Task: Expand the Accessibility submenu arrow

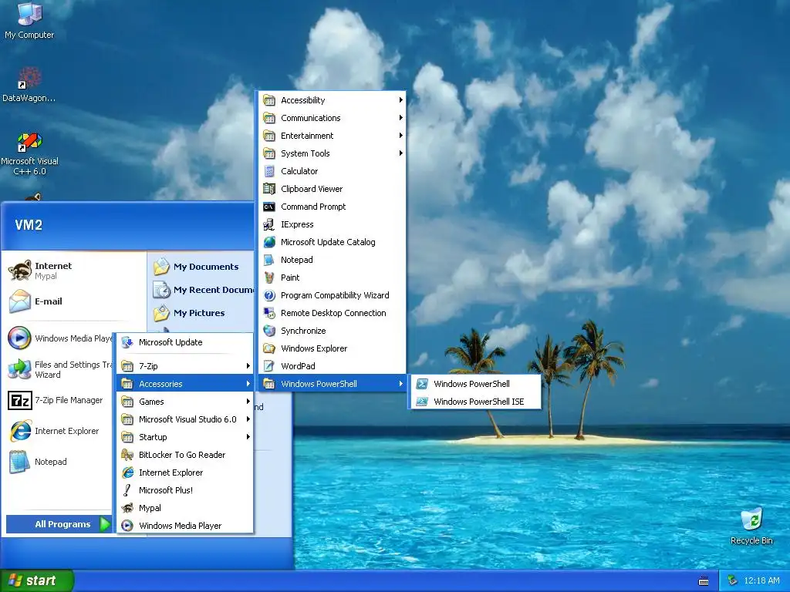Action: coord(400,100)
